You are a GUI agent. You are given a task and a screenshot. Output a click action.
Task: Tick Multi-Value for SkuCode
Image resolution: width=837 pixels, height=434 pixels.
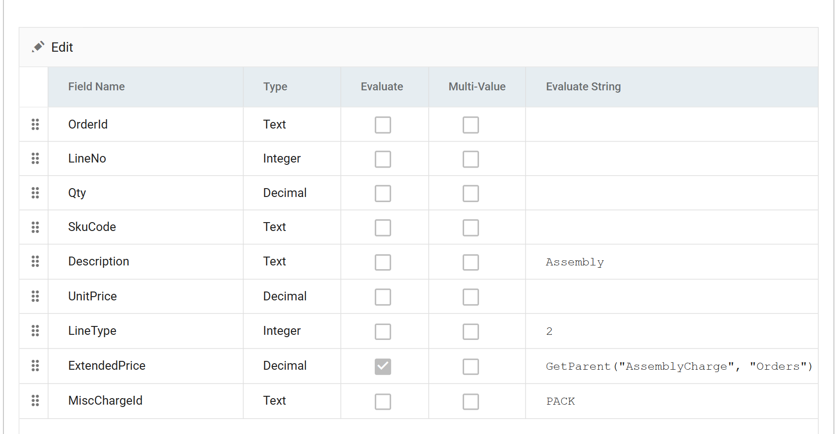(x=471, y=228)
